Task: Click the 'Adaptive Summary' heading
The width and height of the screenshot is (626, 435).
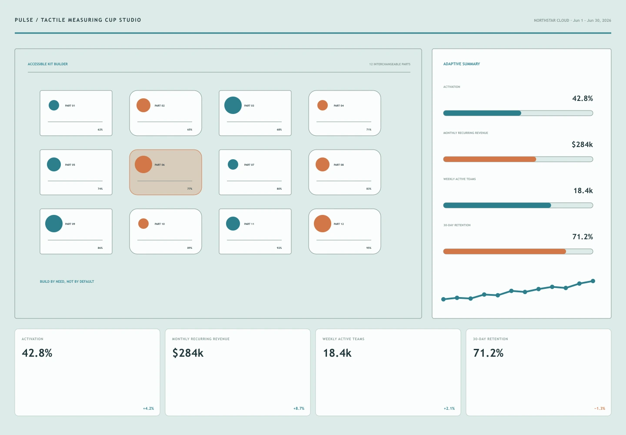Action: click(x=462, y=64)
